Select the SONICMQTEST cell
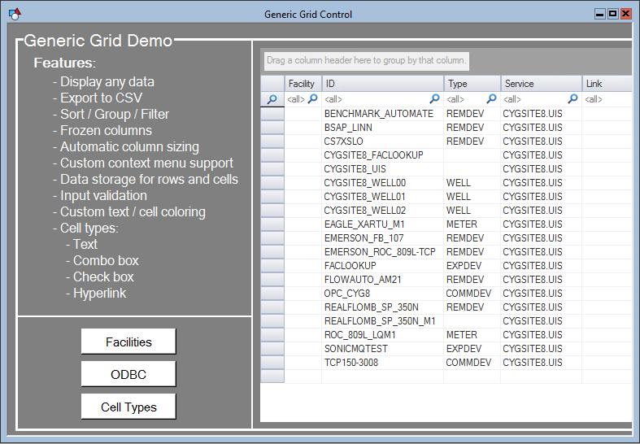This screenshot has height=444, width=640. click(x=382, y=349)
